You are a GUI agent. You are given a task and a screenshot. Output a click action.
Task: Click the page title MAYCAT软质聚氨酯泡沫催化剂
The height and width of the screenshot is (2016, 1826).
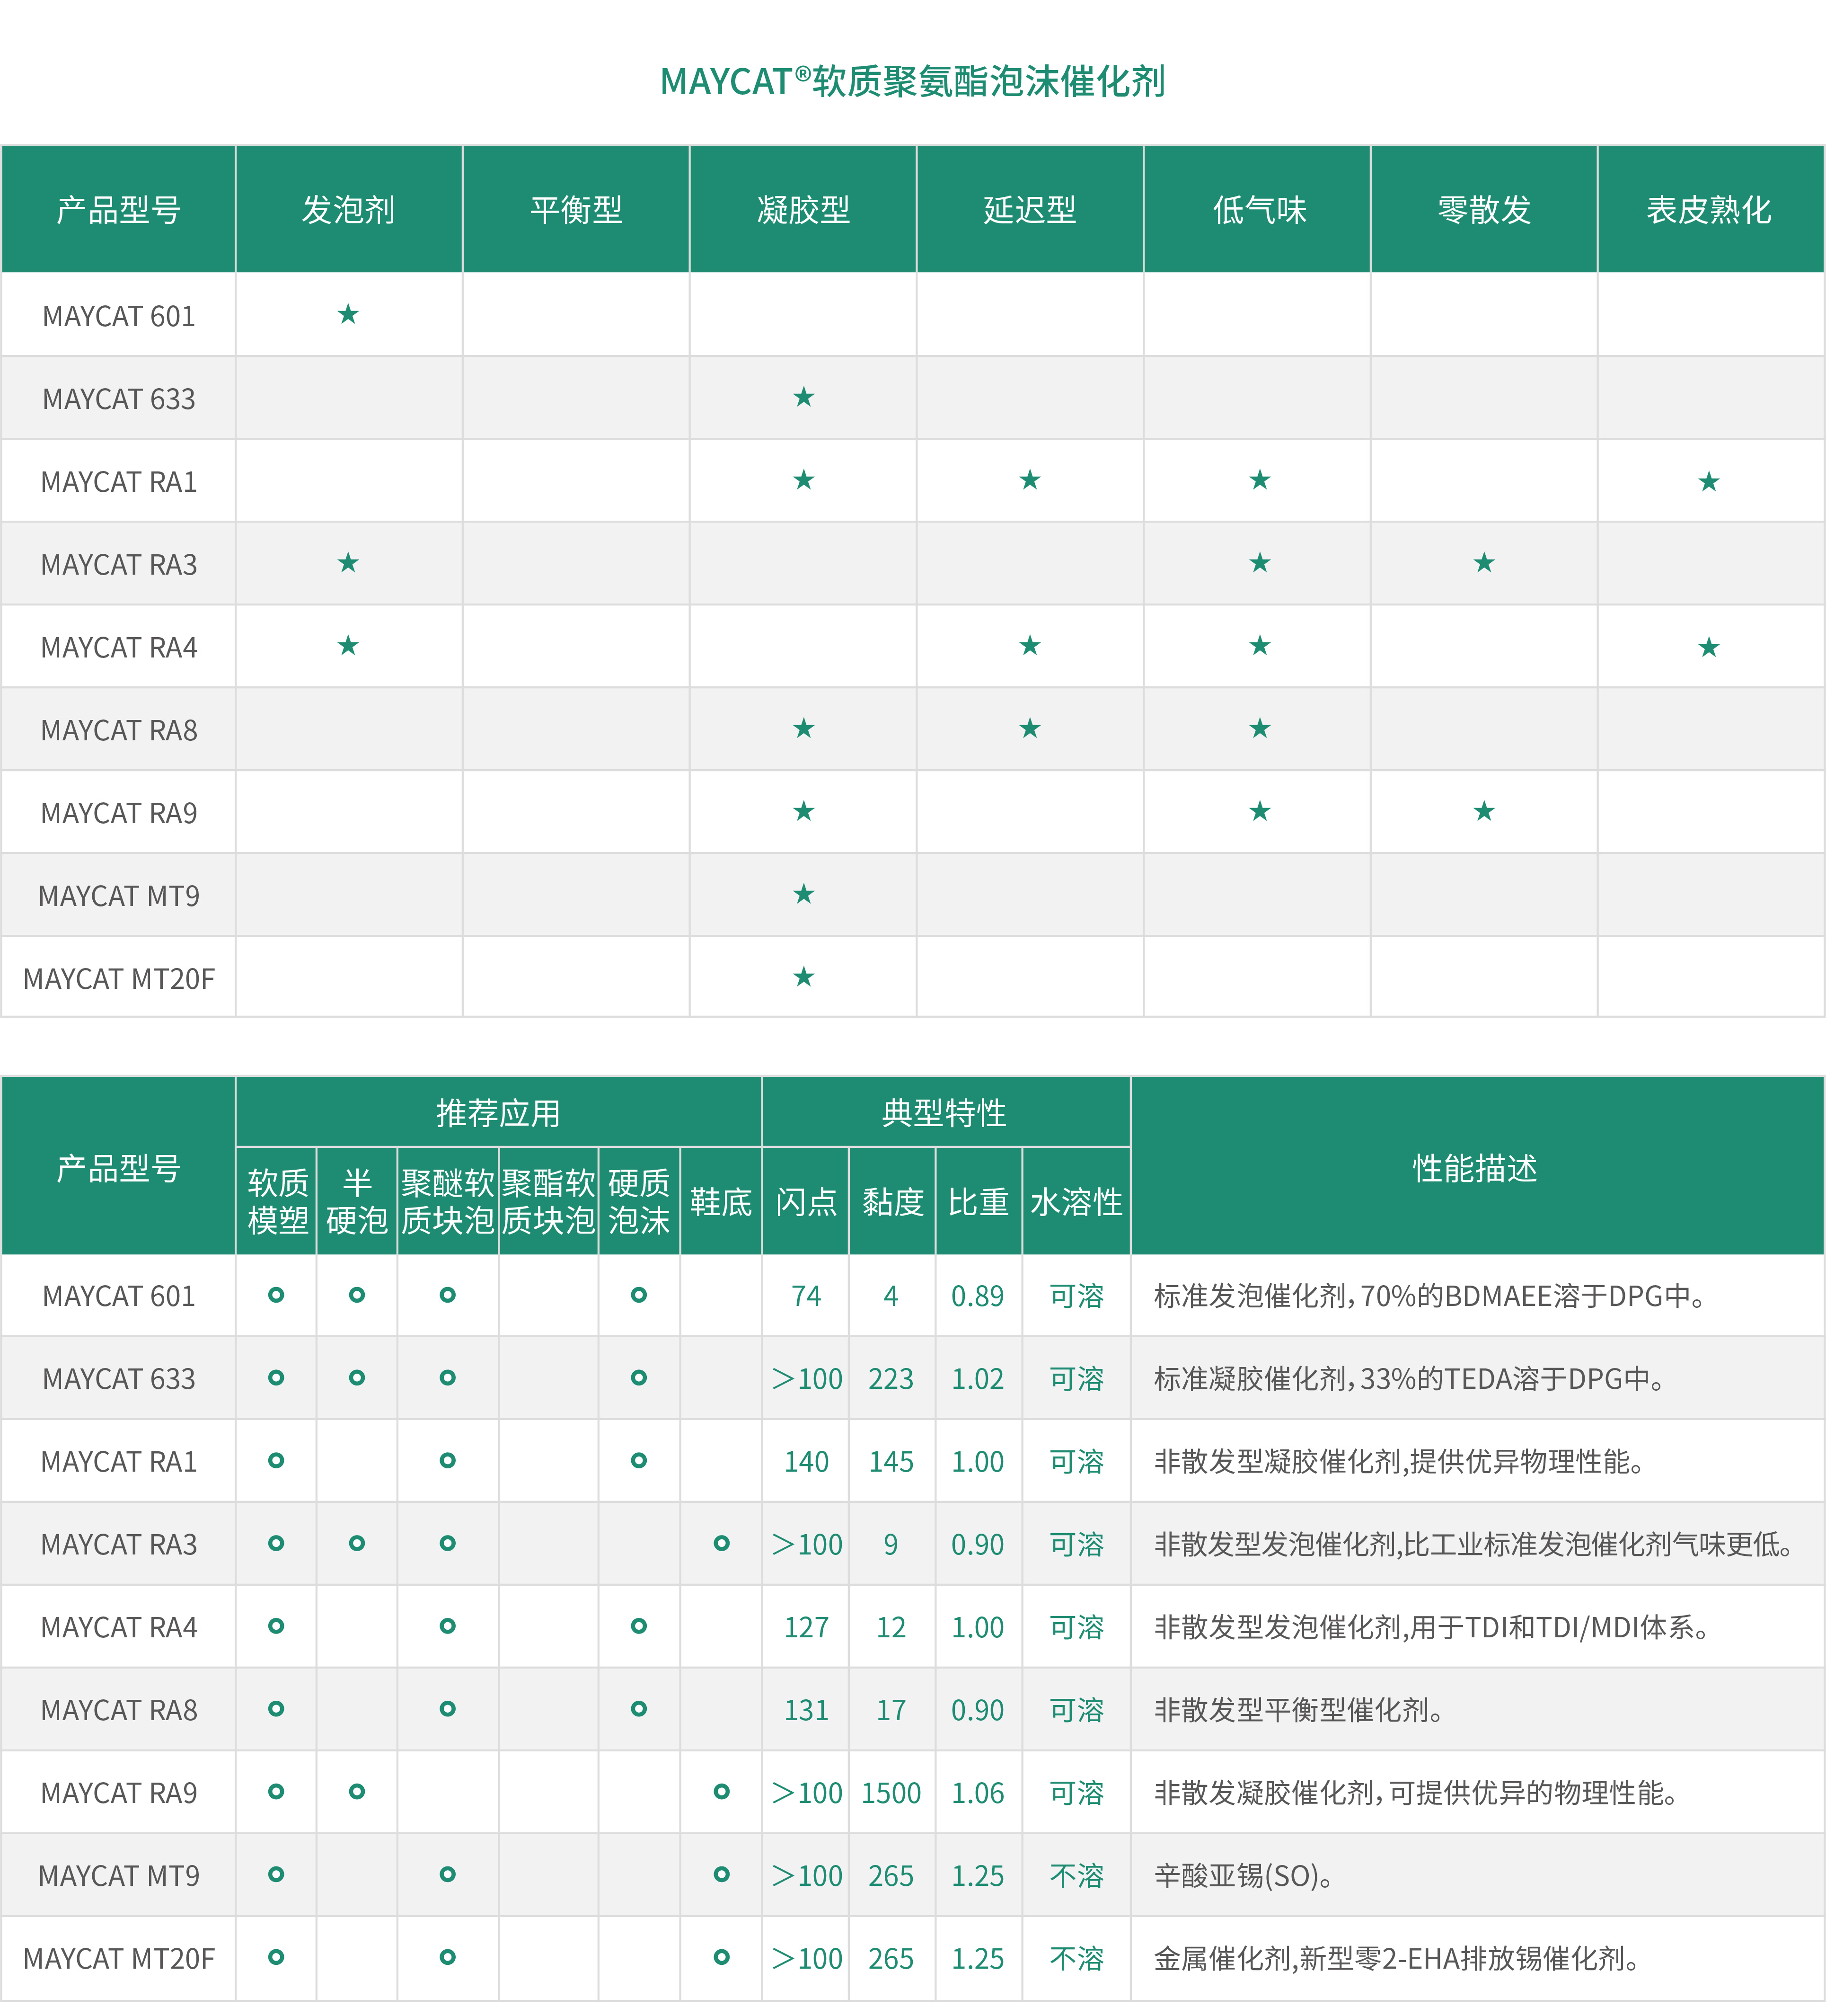(x=912, y=81)
